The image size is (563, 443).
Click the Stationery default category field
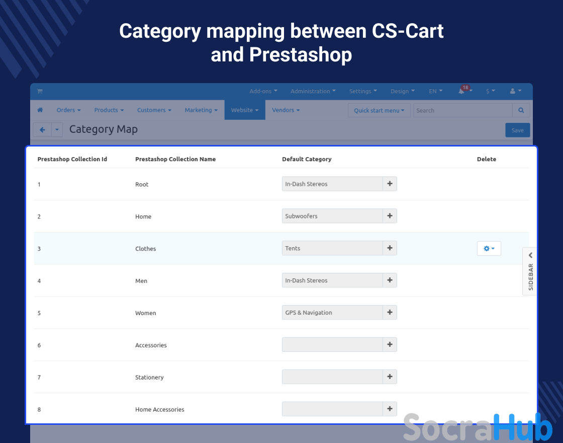[x=332, y=377]
